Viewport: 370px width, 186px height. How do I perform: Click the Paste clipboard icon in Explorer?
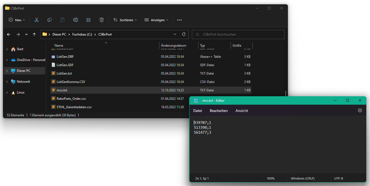[x=63, y=20]
